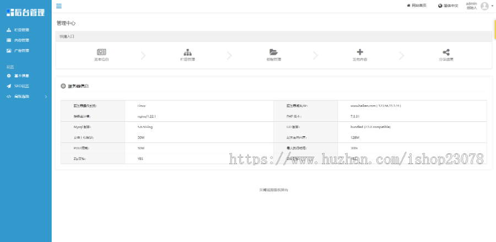This screenshot has width=496, height=242.
Task: Click the admin username text
Action: tap(471, 3)
